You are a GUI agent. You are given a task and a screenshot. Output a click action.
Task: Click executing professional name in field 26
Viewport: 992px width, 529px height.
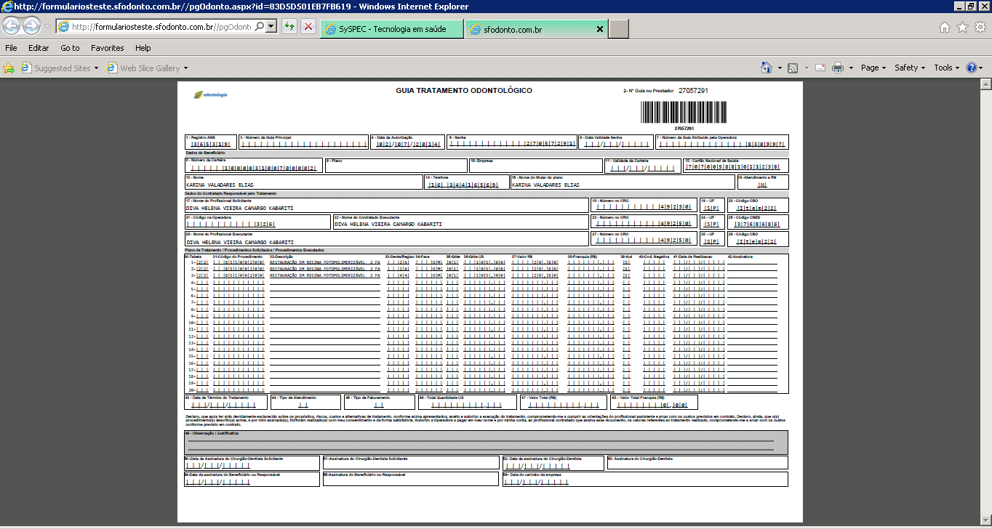[x=239, y=242]
